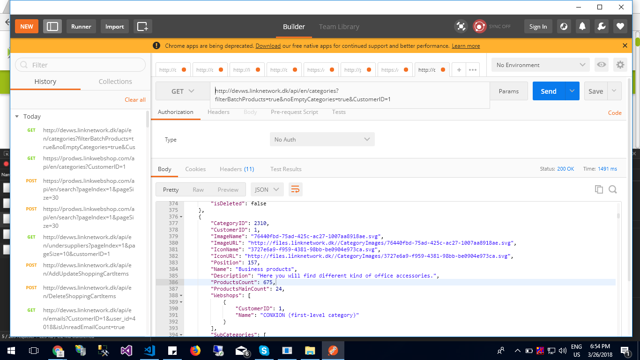
Task: Open the Send button dropdown arrow
Action: (572, 91)
